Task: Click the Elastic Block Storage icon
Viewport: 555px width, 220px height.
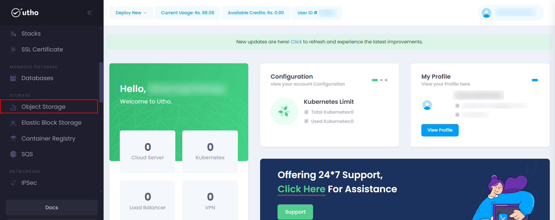Action: 13,123
